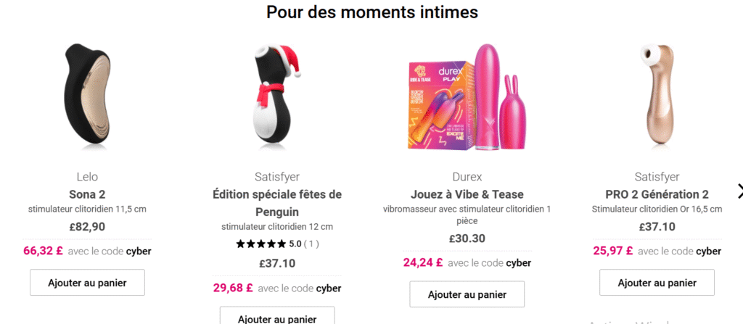Open the Sona 2 product title link
The height and width of the screenshot is (324, 743).
[x=87, y=195]
